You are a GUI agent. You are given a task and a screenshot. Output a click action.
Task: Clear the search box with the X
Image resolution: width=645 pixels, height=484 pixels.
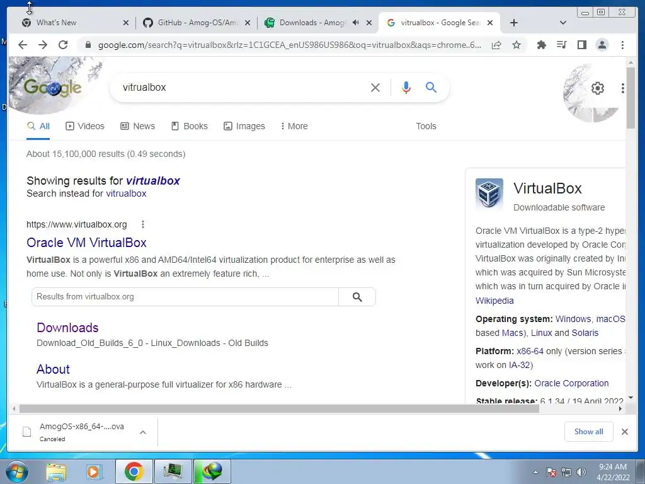[375, 87]
